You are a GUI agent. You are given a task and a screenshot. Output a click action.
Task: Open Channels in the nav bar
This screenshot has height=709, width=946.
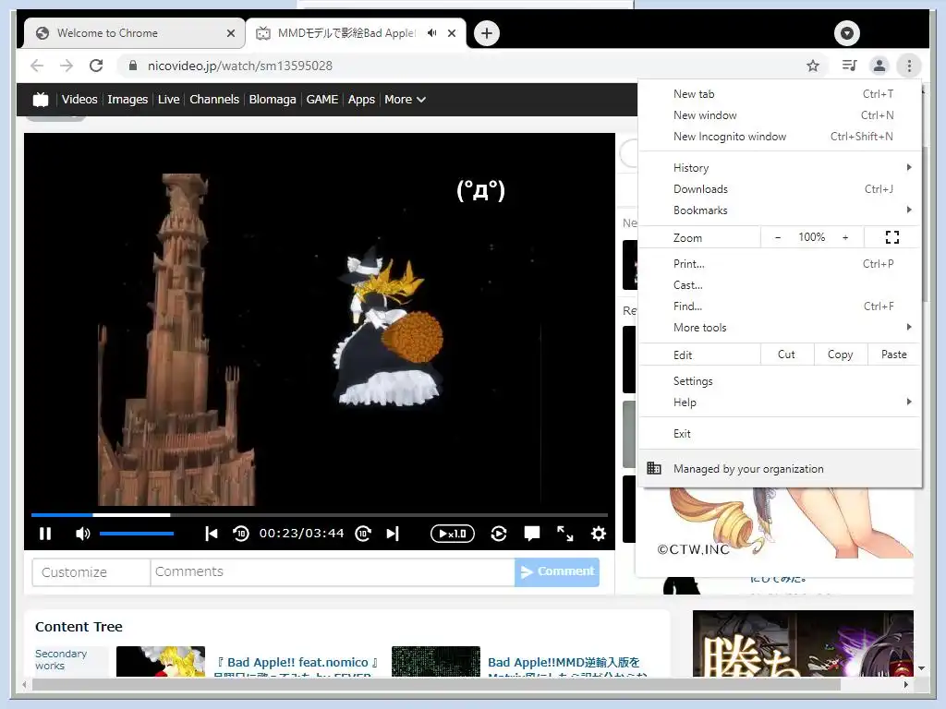tap(214, 100)
